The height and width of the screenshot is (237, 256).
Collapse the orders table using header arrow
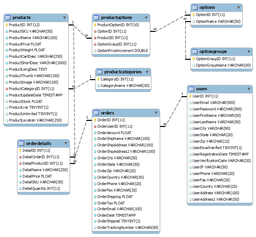point(156,113)
